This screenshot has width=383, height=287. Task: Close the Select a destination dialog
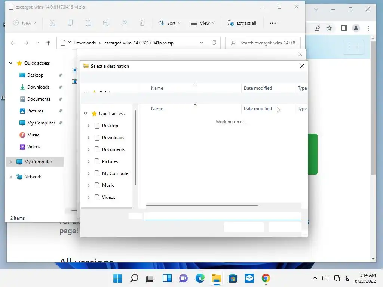click(302, 66)
